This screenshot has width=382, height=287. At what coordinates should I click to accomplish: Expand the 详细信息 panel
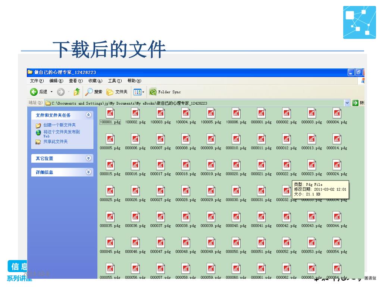[88, 172]
